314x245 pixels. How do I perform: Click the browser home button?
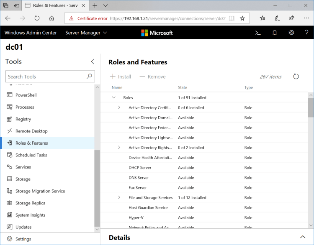pyautogui.click(x=51, y=18)
